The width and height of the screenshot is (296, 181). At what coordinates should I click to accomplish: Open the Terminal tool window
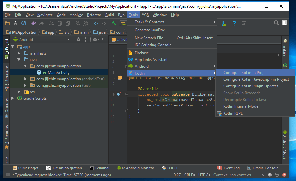pyautogui.click(x=99, y=168)
